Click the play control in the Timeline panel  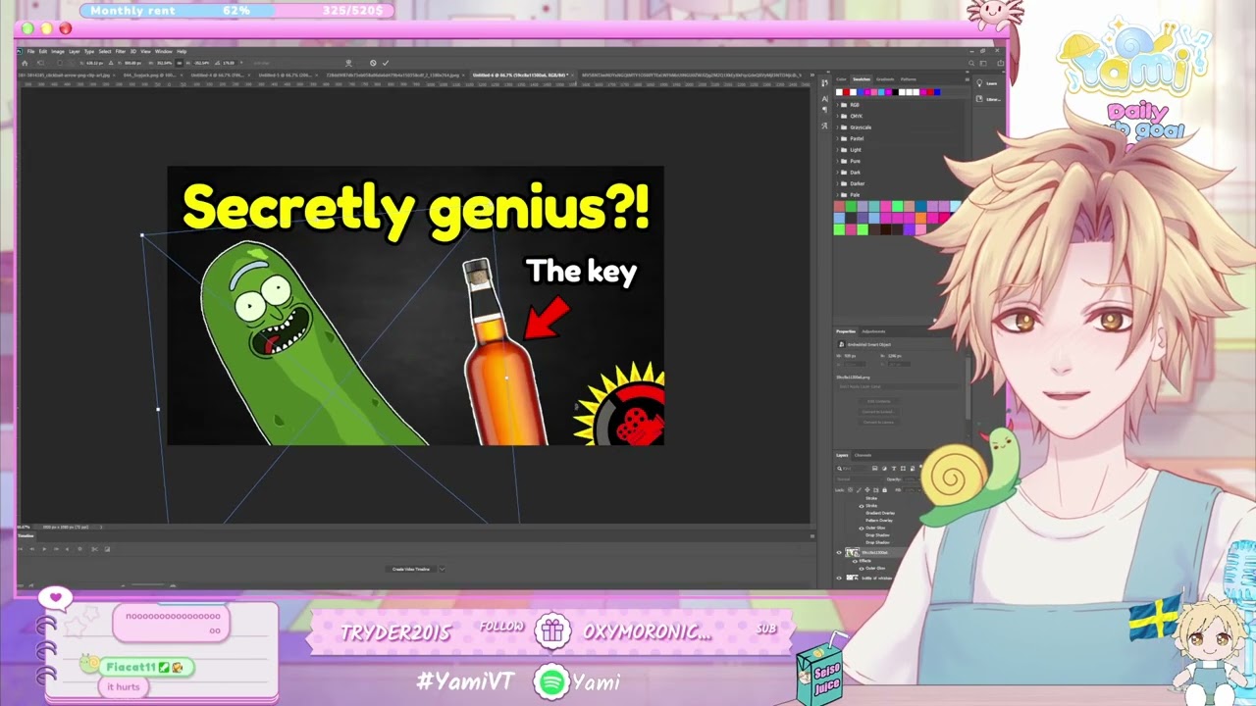[44, 549]
